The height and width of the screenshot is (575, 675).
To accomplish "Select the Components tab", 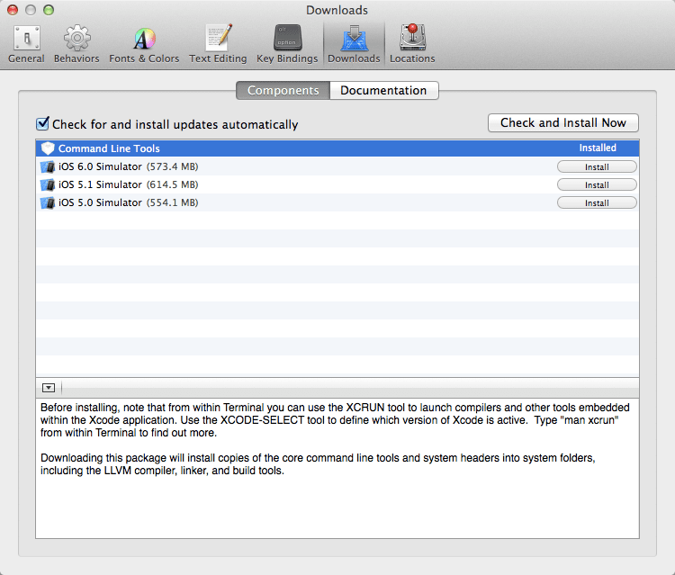I will [283, 91].
